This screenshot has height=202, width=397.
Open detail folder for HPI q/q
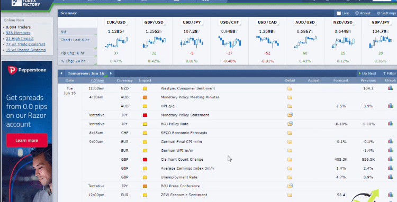290,106
